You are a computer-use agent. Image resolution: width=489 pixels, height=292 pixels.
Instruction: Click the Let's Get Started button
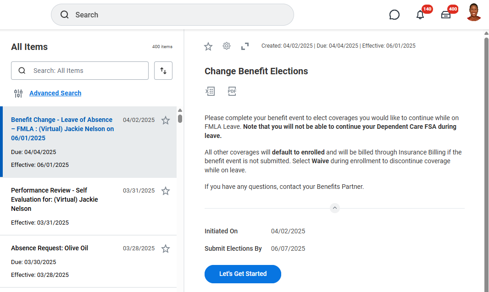pyautogui.click(x=243, y=274)
